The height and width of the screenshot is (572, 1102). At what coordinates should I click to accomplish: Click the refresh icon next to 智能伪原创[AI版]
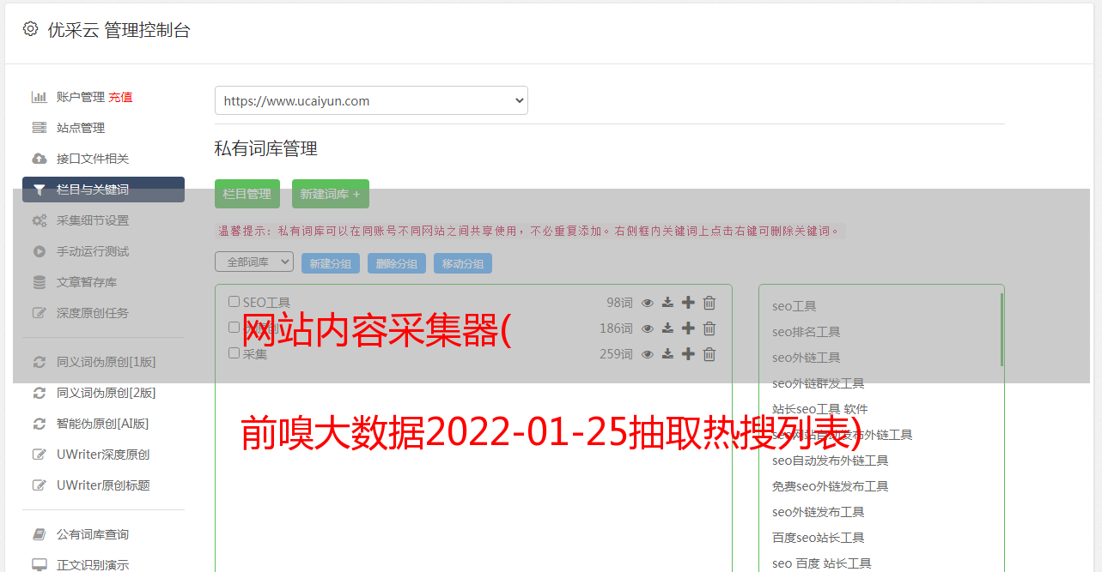[39, 424]
